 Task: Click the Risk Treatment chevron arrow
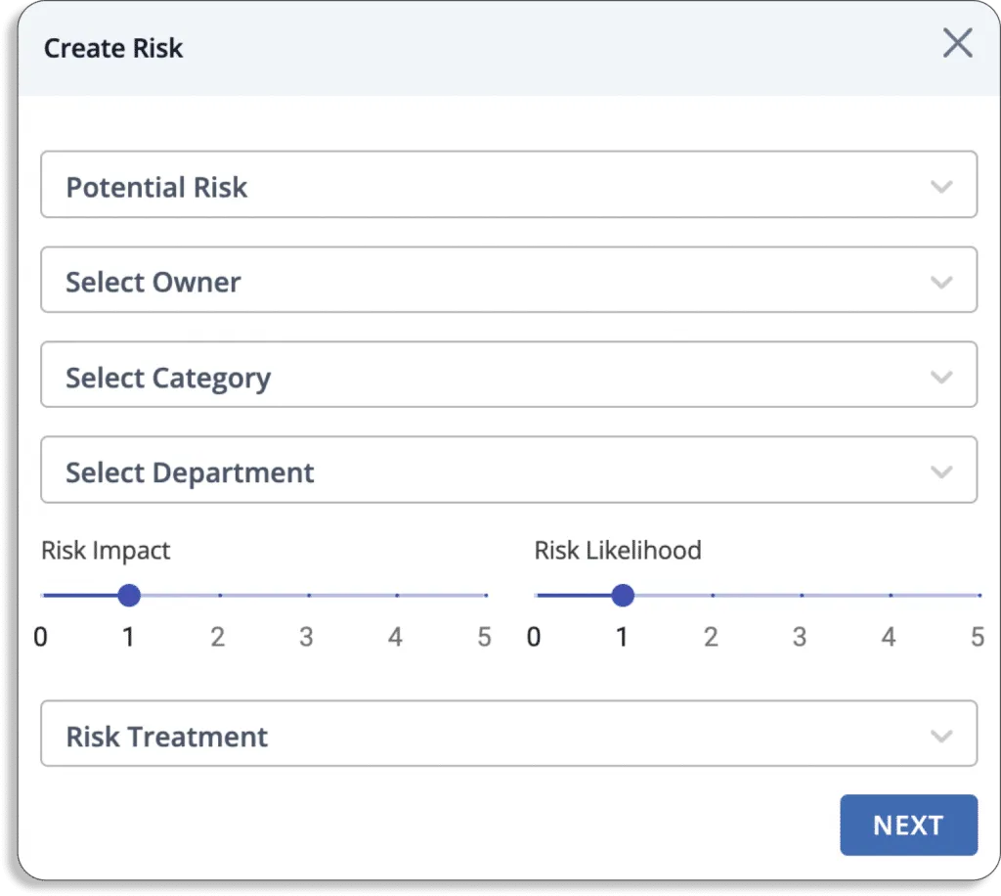(941, 736)
